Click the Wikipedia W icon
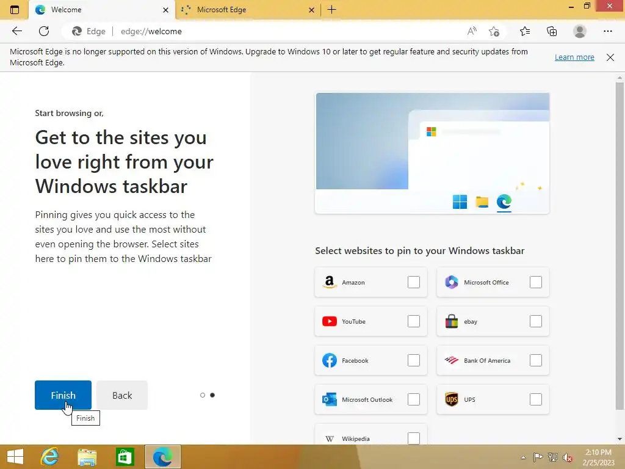The width and height of the screenshot is (625, 469). tap(329, 438)
